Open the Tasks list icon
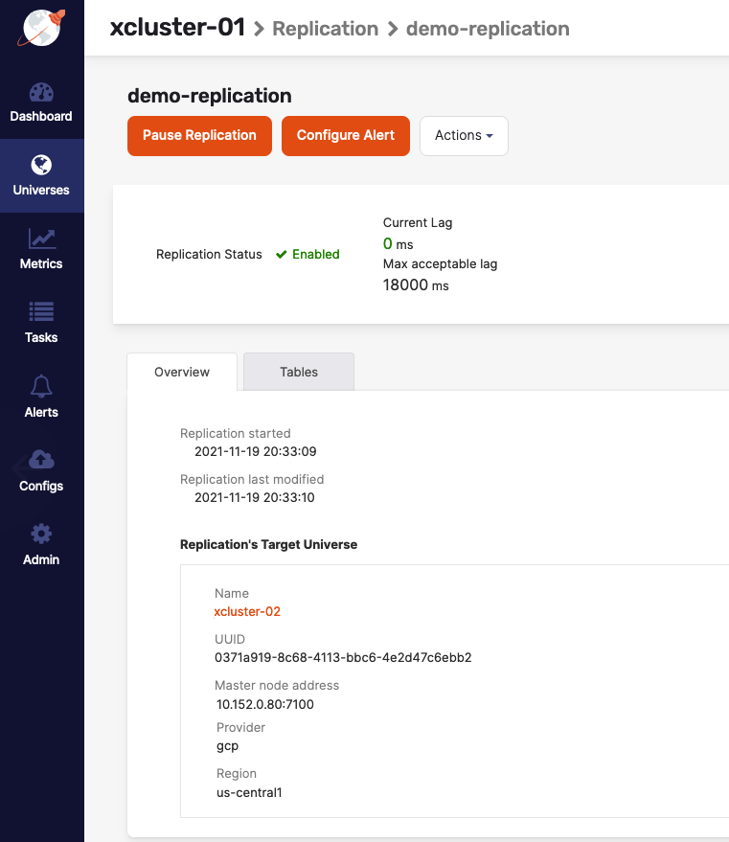Screen dimensions: 729x842 click(x=41, y=312)
